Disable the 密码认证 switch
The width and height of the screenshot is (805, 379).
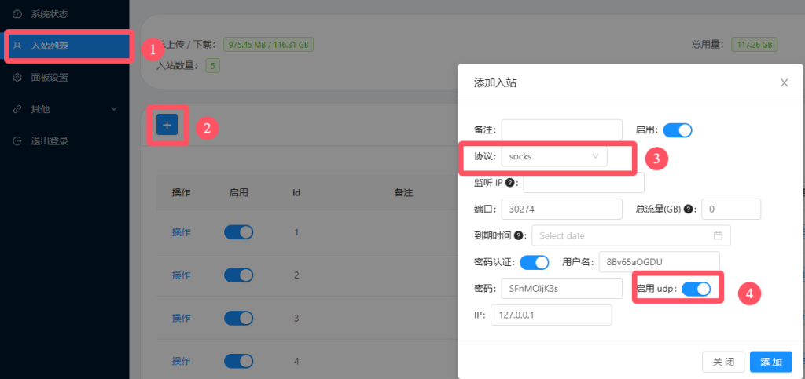(x=535, y=262)
